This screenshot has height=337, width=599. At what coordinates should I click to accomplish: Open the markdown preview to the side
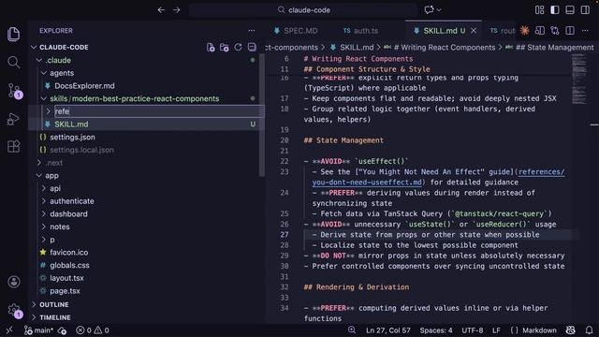tap(540, 31)
